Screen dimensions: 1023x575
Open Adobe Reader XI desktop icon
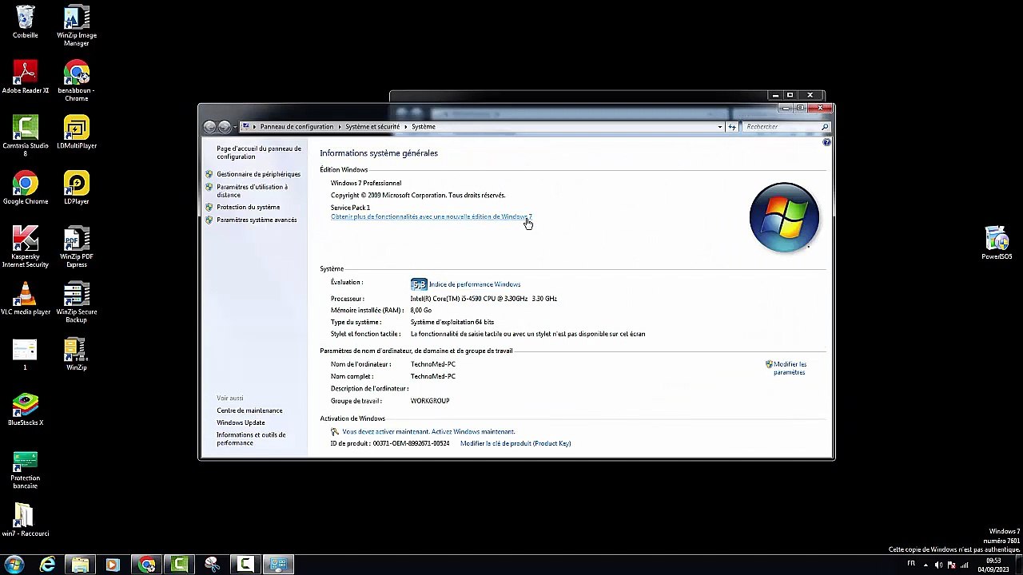(x=26, y=77)
